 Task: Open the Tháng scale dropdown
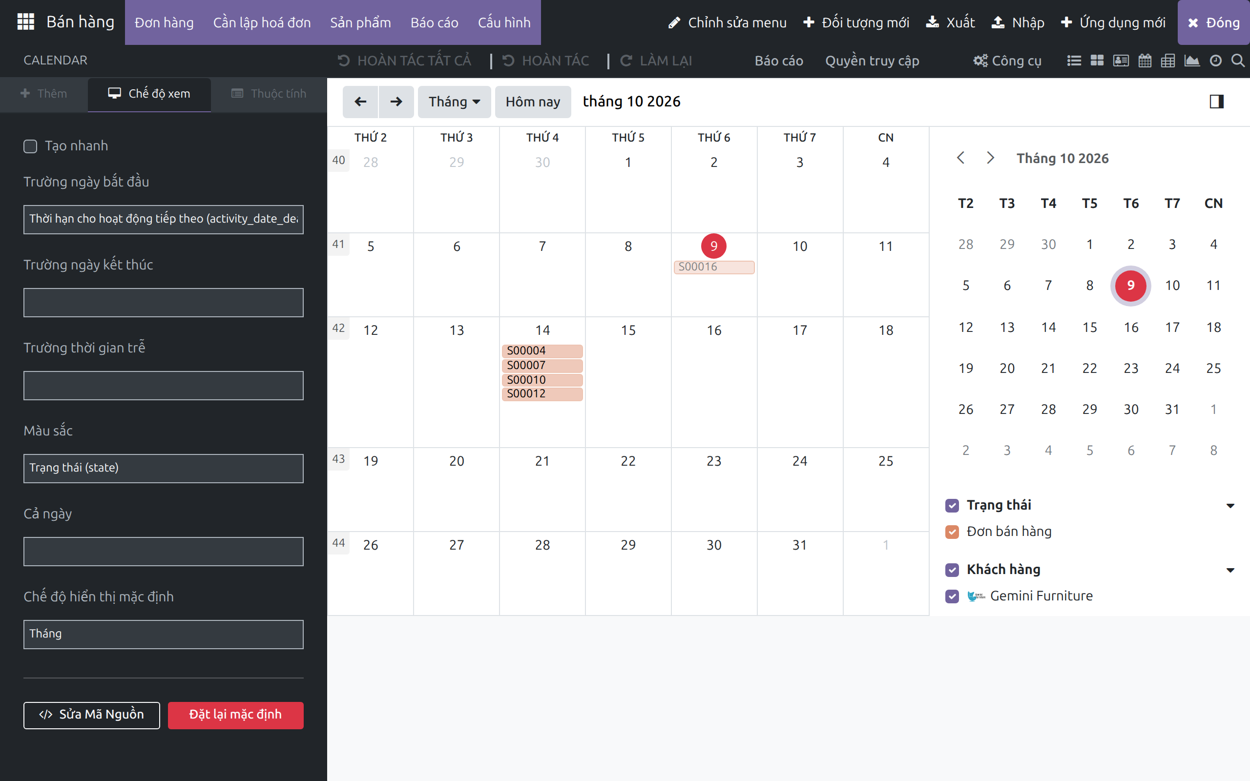tap(454, 102)
